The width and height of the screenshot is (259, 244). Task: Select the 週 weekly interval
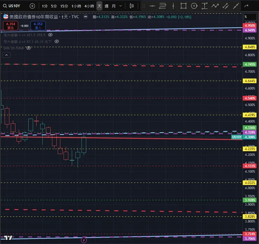(x=106, y=6)
